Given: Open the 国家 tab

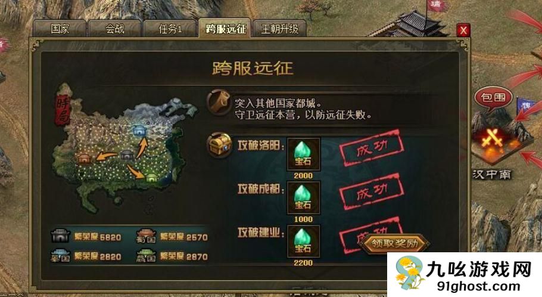Looking at the screenshot, I should pyautogui.click(x=60, y=29).
